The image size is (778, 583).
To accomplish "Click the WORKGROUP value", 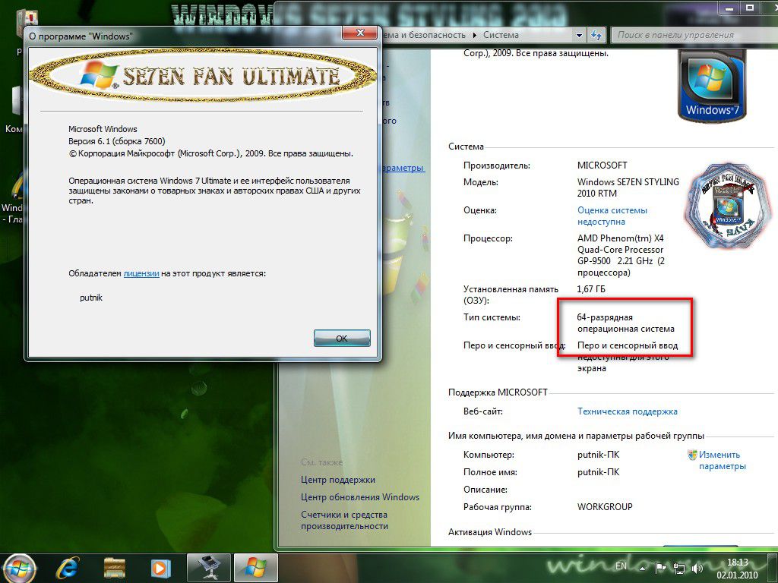I will tap(605, 506).
